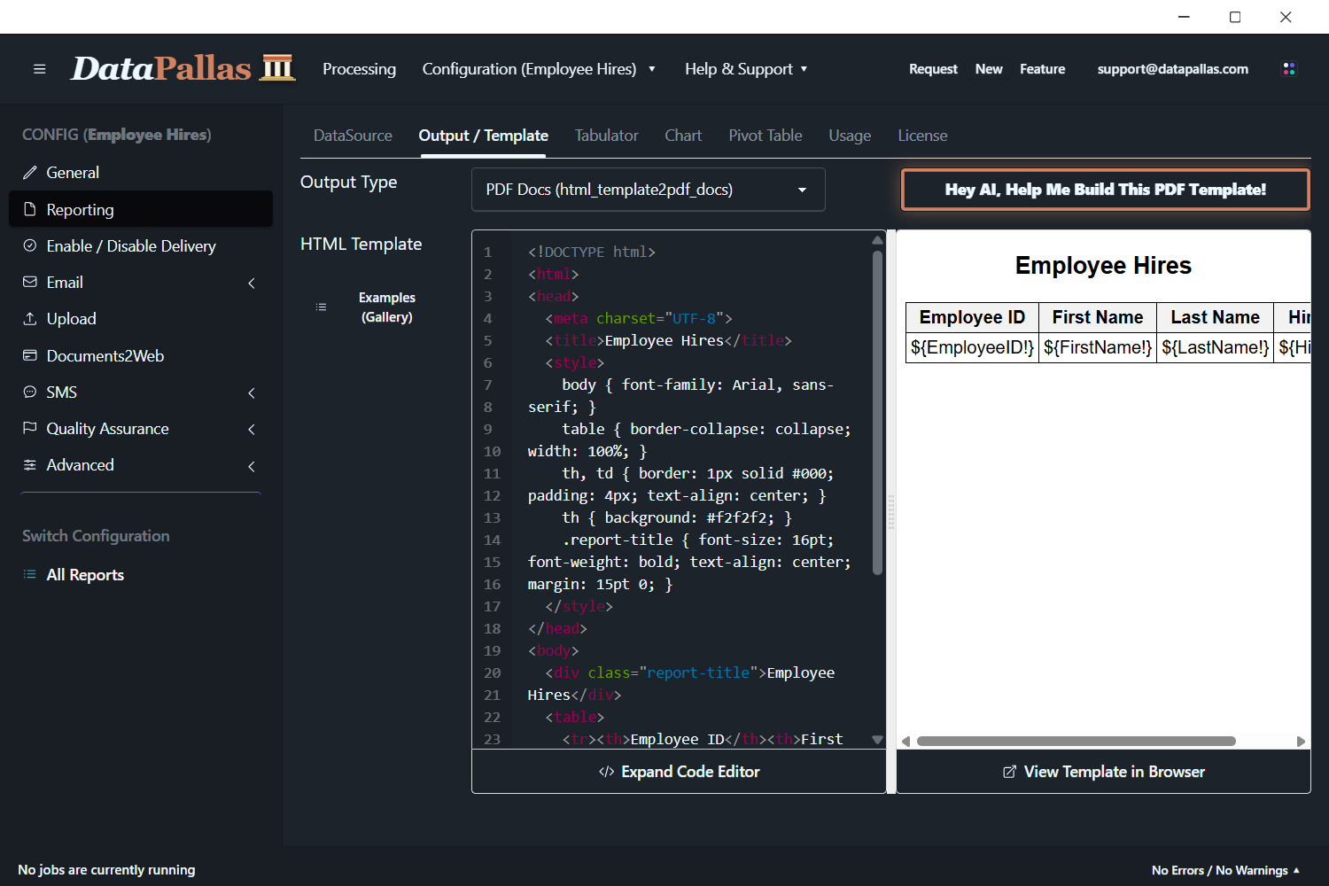The width and height of the screenshot is (1329, 886).
Task: Select General in the sidebar
Action: coord(141,173)
